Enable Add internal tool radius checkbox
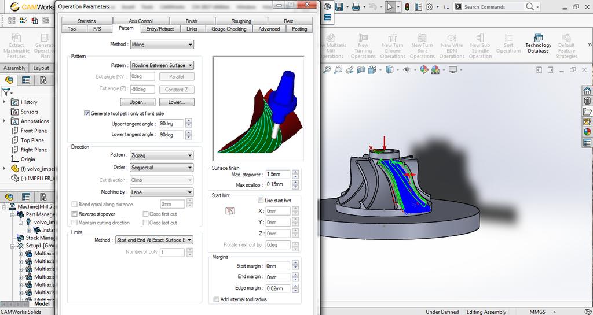This screenshot has width=593, height=315. point(217,299)
